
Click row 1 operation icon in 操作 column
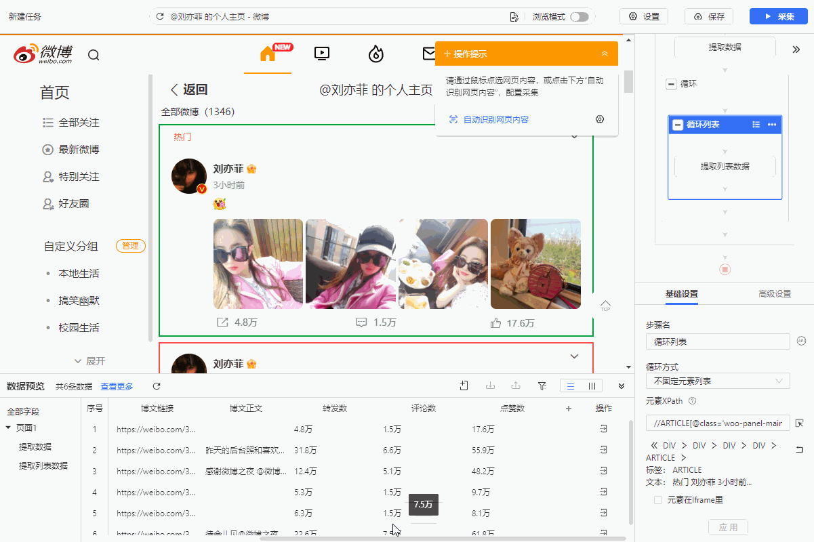603,429
